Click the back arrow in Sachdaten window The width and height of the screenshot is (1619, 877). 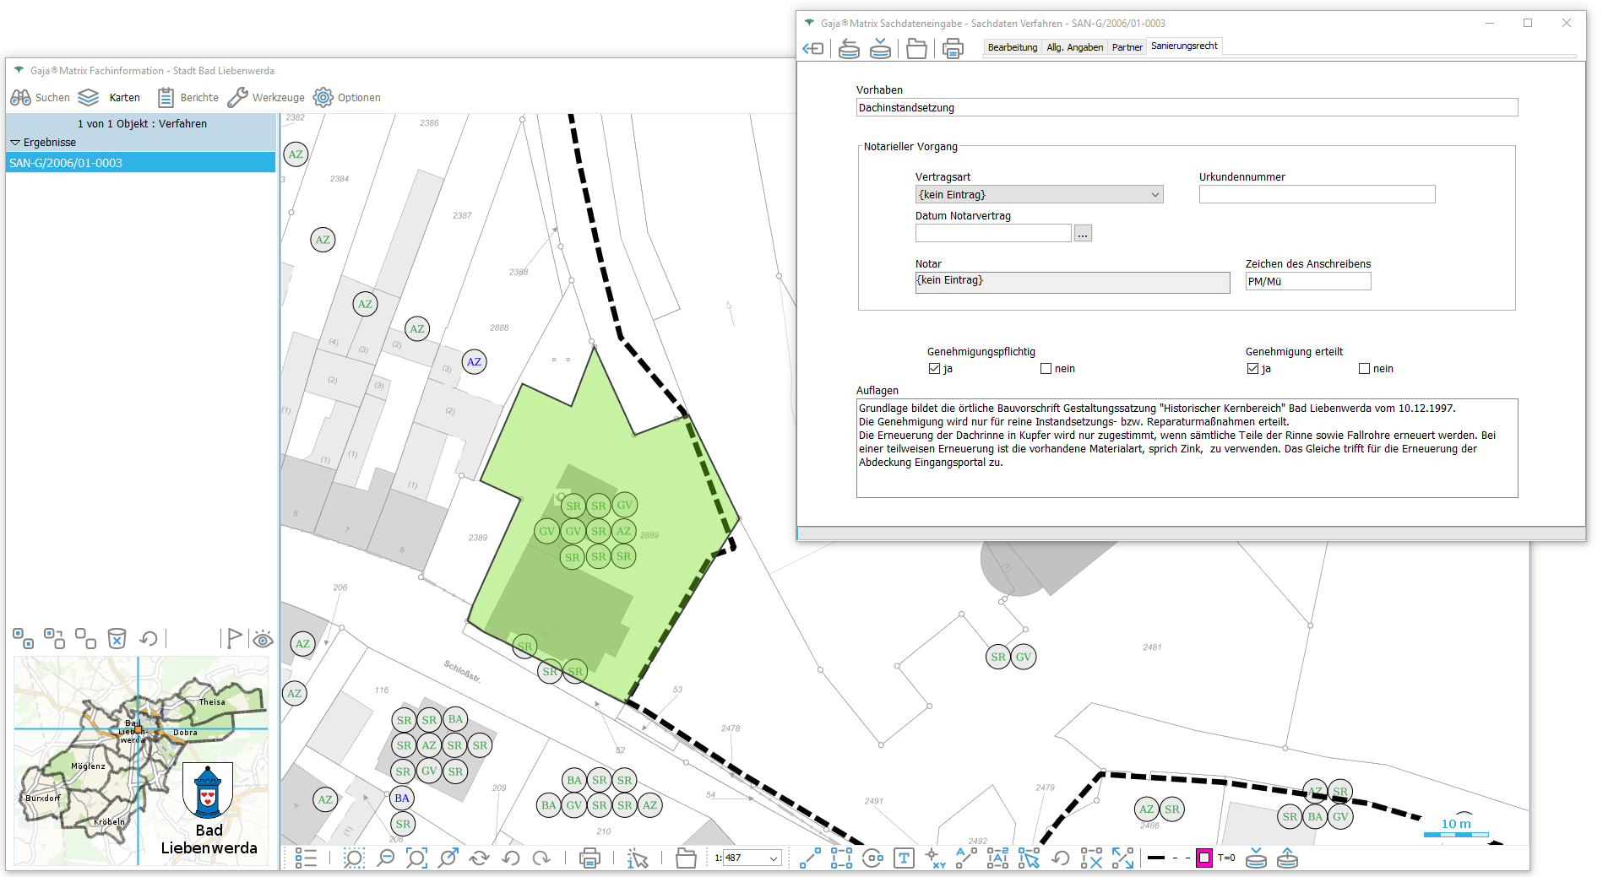(x=812, y=49)
